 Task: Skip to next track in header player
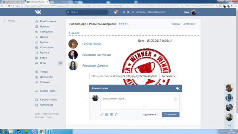point(132,12)
